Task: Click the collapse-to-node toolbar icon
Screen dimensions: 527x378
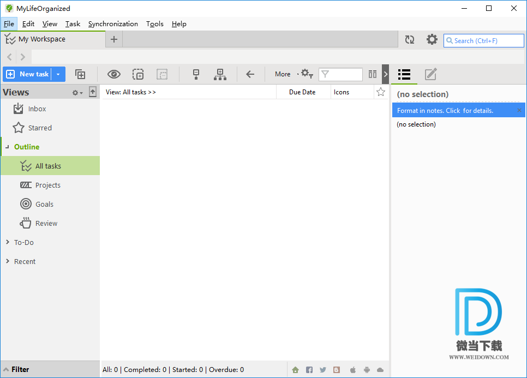Action: pyautogui.click(x=196, y=74)
